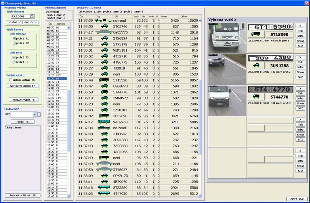Open the truck photo thumbnail for 5T15390
Screen dimensions: 310x203
point(227,38)
